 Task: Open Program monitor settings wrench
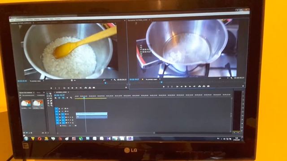coord(231,78)
